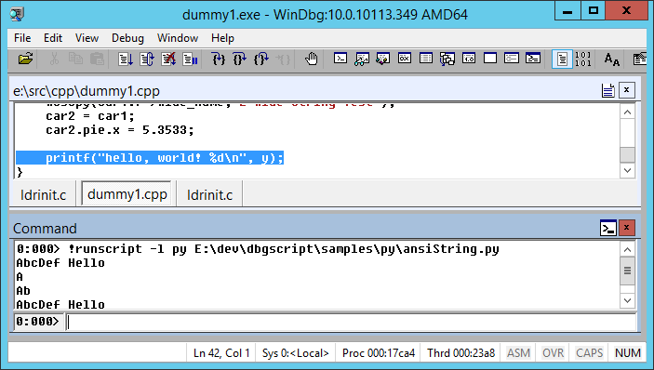Open the Debug menu
Screen dimensions: 654x370
tap(127, 38)
